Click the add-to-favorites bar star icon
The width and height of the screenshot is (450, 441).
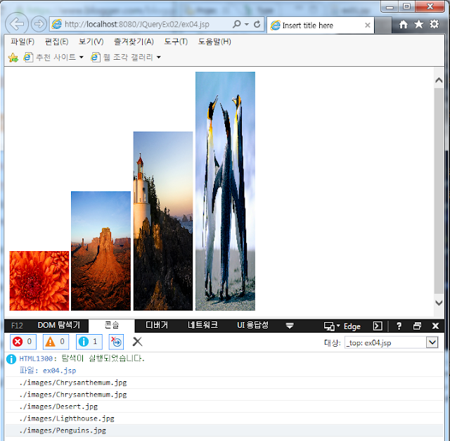pyautogui.click(x=13, y=58)
